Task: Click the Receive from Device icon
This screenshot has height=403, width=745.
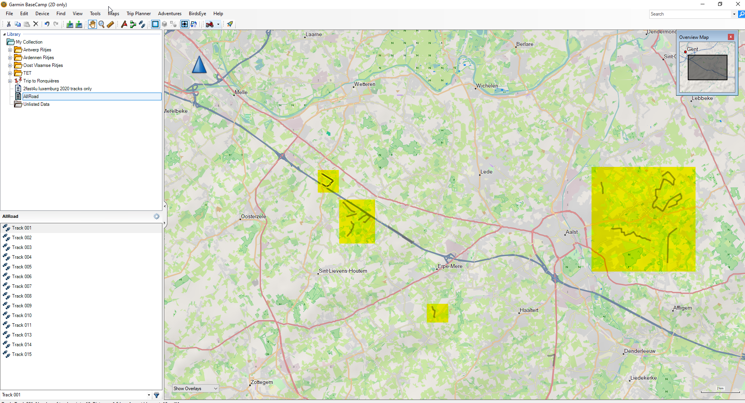Action: 79,24
